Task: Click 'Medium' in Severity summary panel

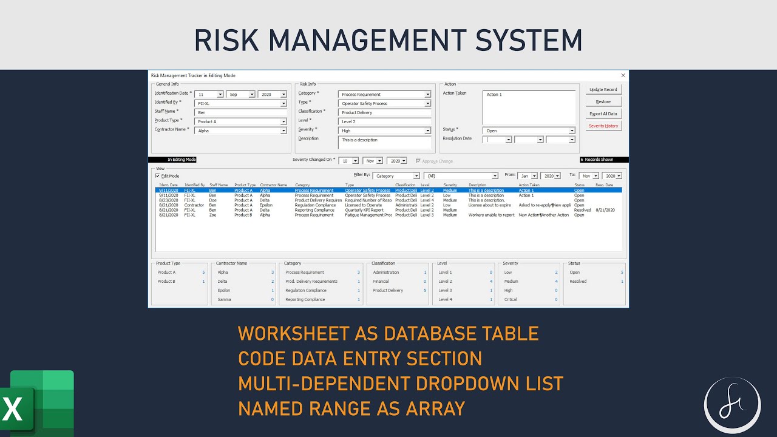Action: [511, 282]
